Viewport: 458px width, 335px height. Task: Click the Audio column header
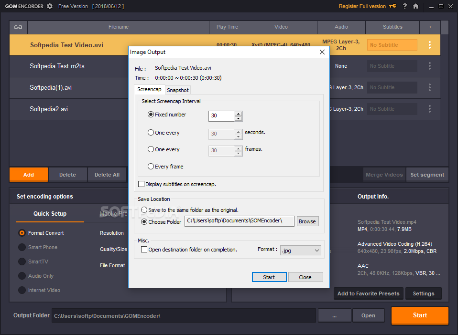click(x=341, y=27)
